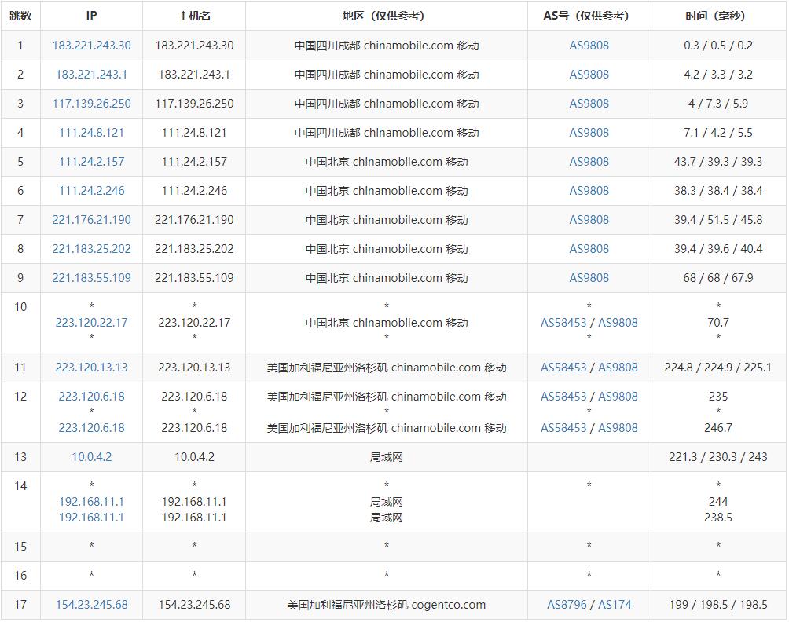Open AS58453 link in hop 11 row
The width and height of the screenshot is (789, 622).
(563, 368)
